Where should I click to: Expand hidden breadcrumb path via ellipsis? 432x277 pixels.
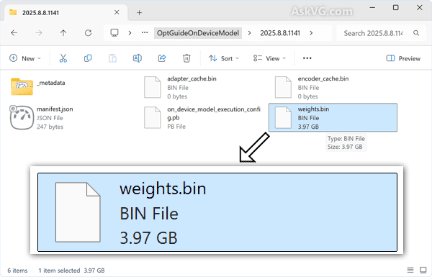point(145,33)
